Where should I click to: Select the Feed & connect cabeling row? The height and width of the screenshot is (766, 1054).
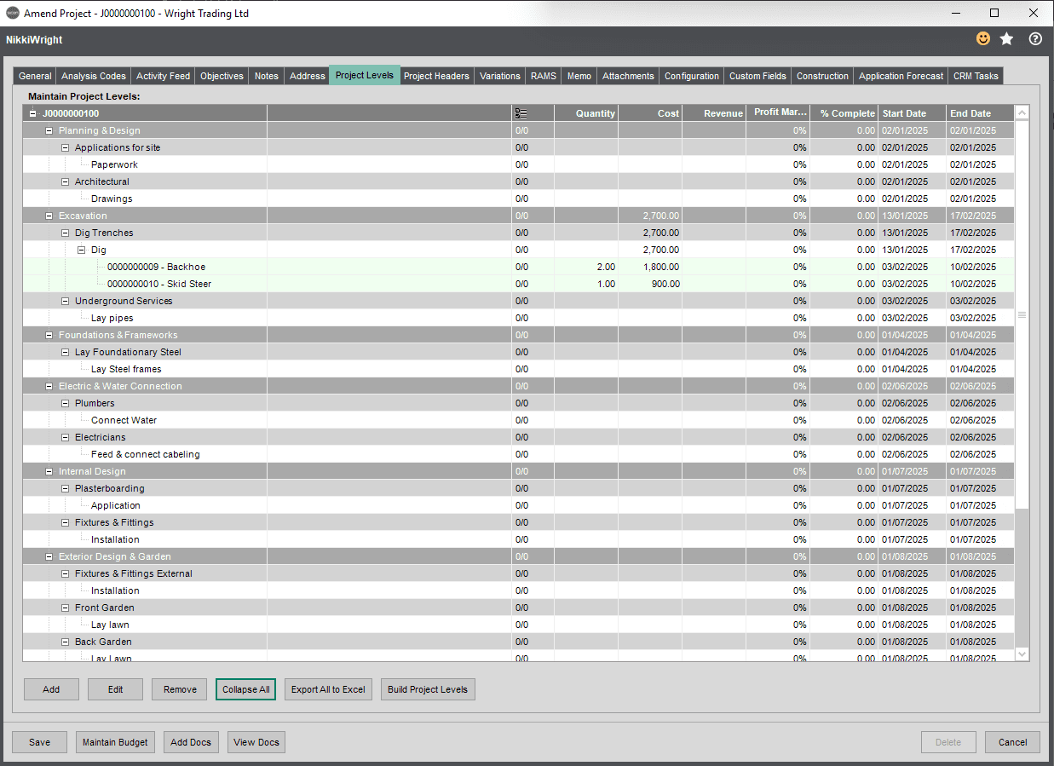[518, 454]
